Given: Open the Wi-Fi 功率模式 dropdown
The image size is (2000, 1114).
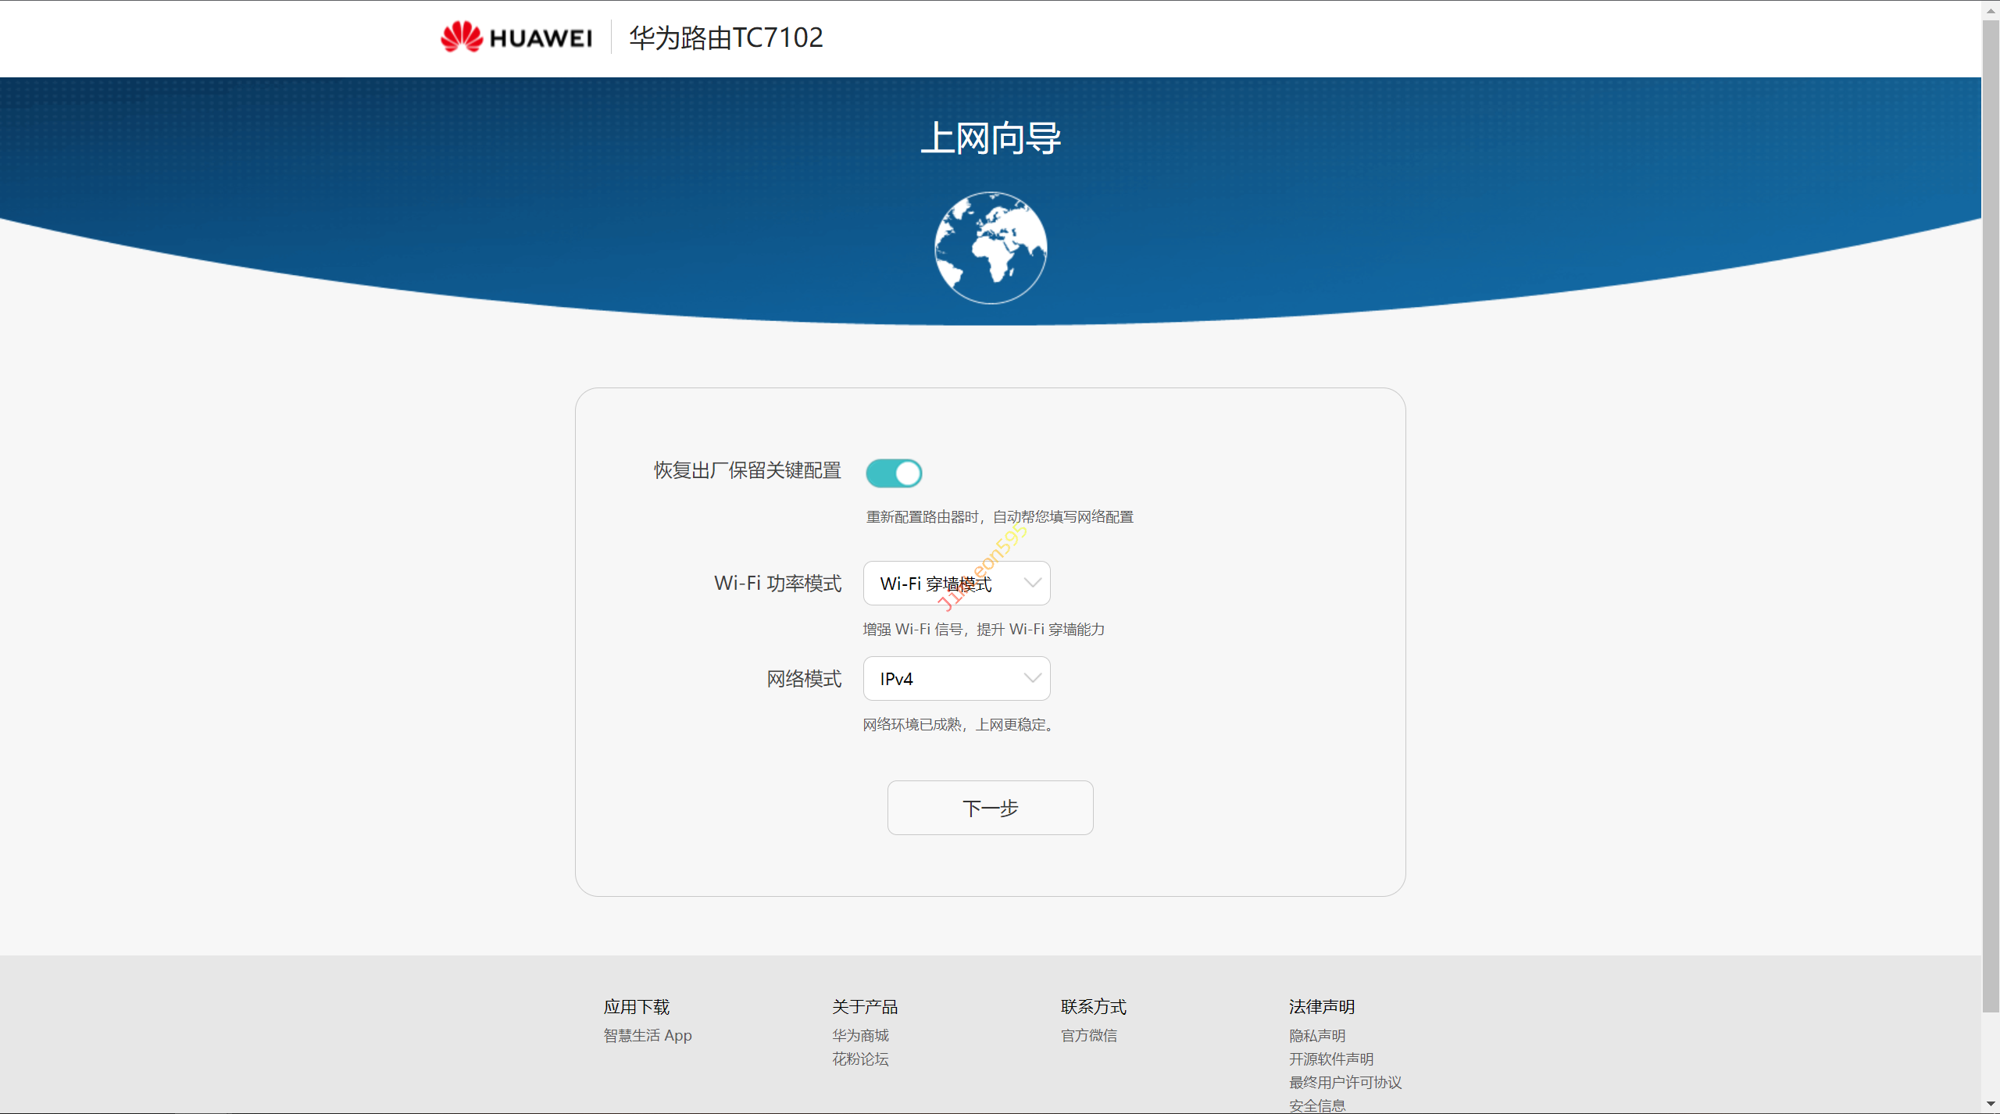Looking at the screenshot, I should (x=955, y=584).
